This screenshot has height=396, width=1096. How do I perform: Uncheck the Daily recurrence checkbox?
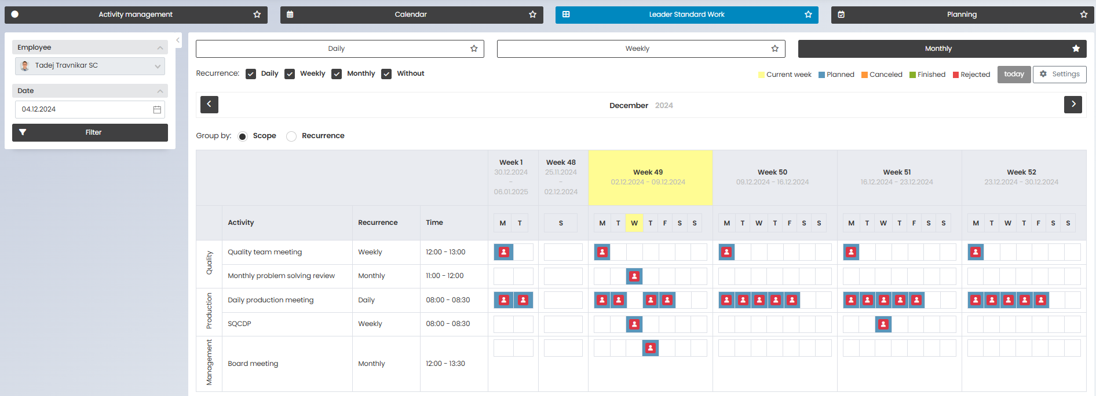(251, 74)
